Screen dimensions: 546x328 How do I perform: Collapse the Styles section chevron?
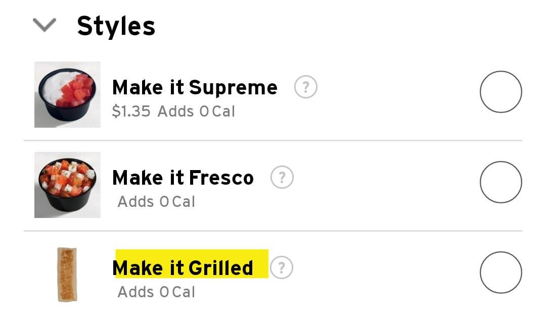click(x=44, y=25)
